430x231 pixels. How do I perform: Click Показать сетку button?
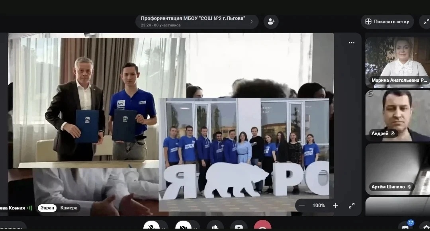point(387,22)
